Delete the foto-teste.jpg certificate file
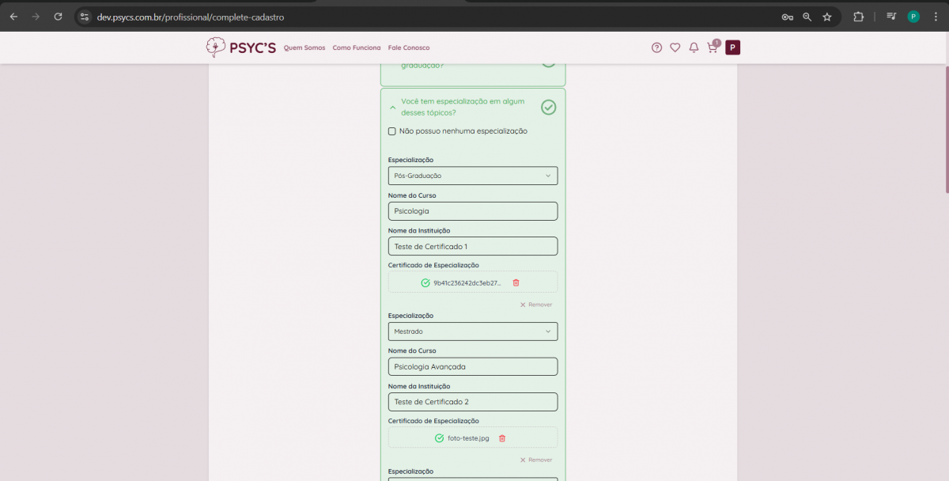The height and width of the screenshot is (481, 949). (502, 438)
